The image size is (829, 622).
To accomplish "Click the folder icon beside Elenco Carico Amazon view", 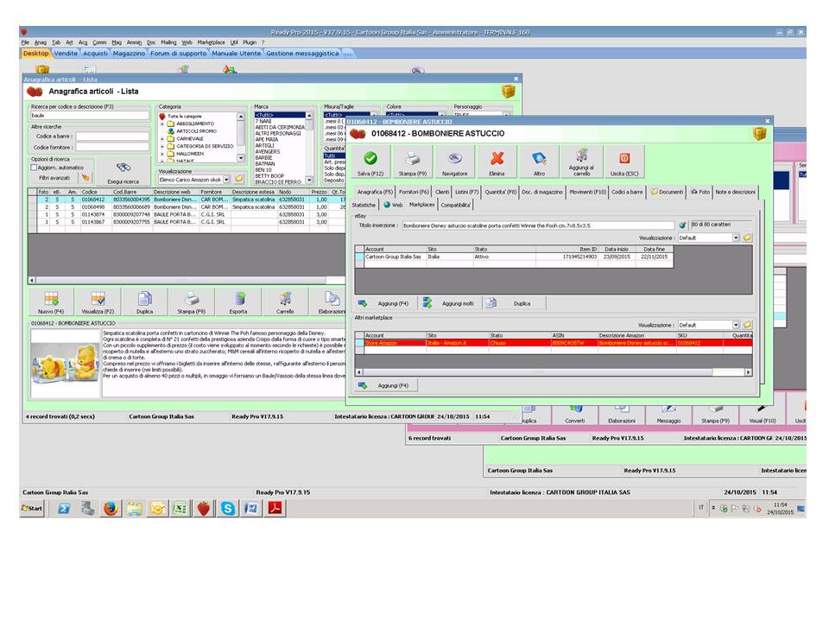I will click(239, 180).
